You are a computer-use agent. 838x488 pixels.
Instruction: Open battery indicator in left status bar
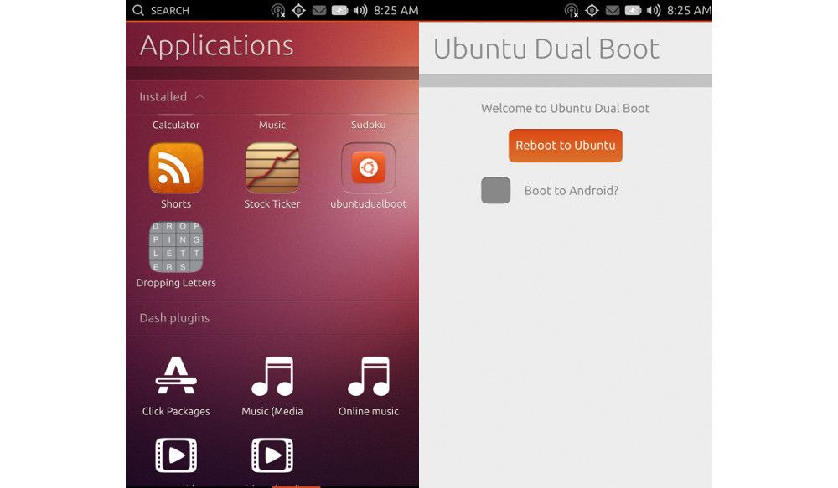(339, 11)
